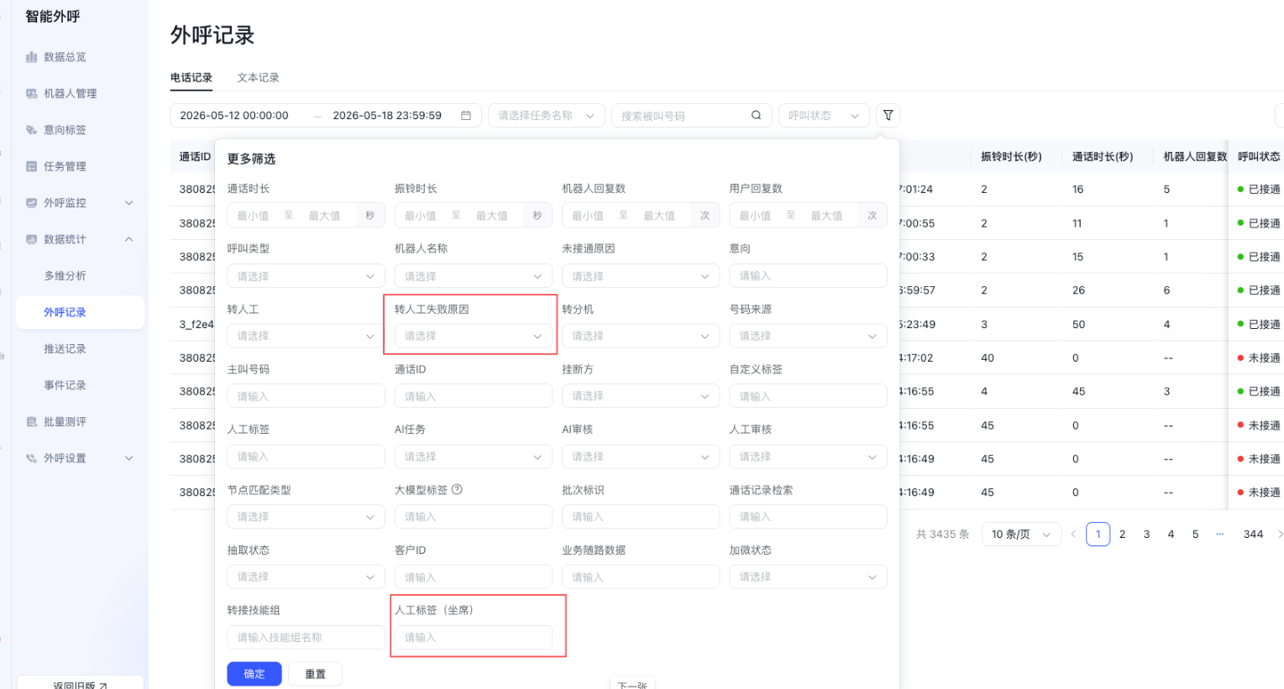Open the AI审核 dropdown

point(641,457)
